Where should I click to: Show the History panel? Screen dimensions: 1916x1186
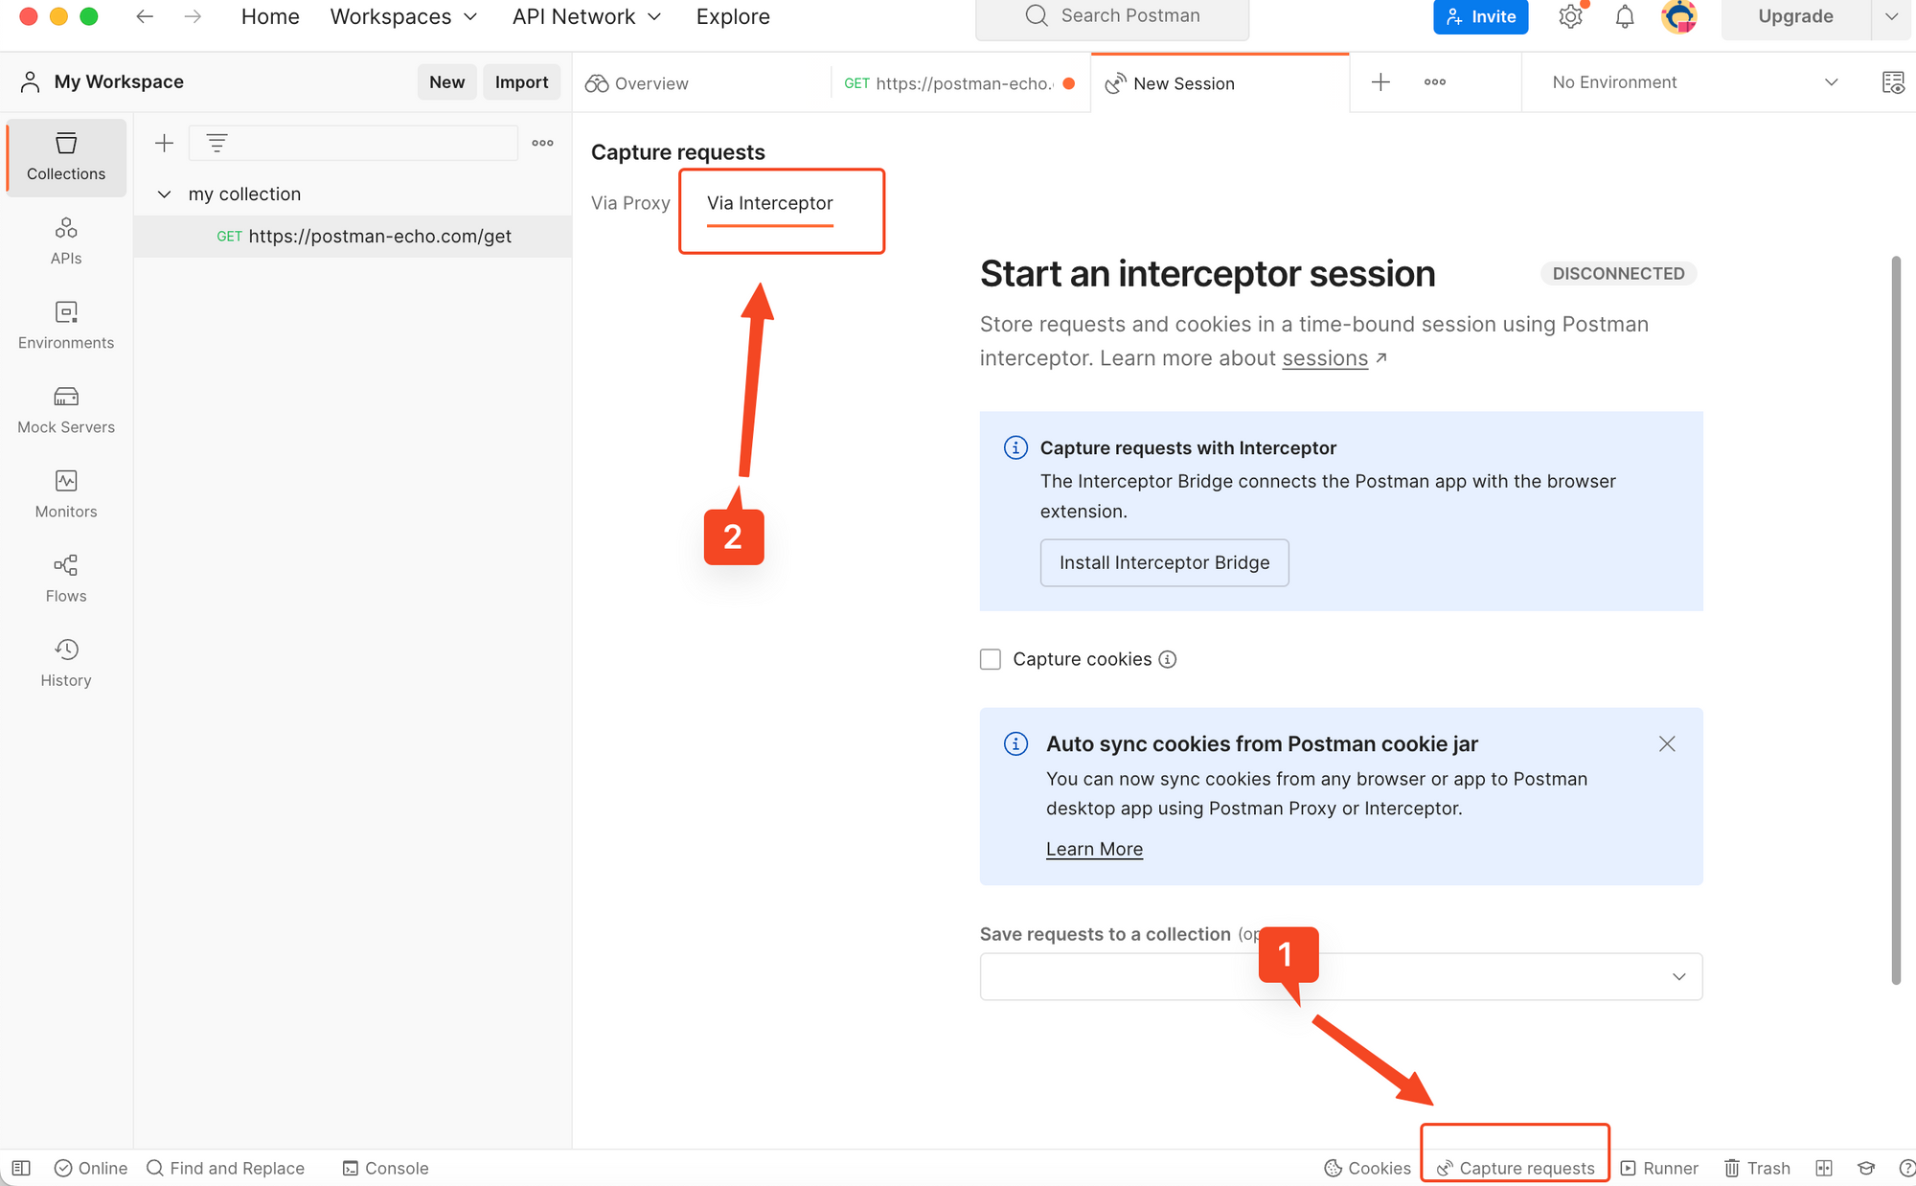point(65,662)
